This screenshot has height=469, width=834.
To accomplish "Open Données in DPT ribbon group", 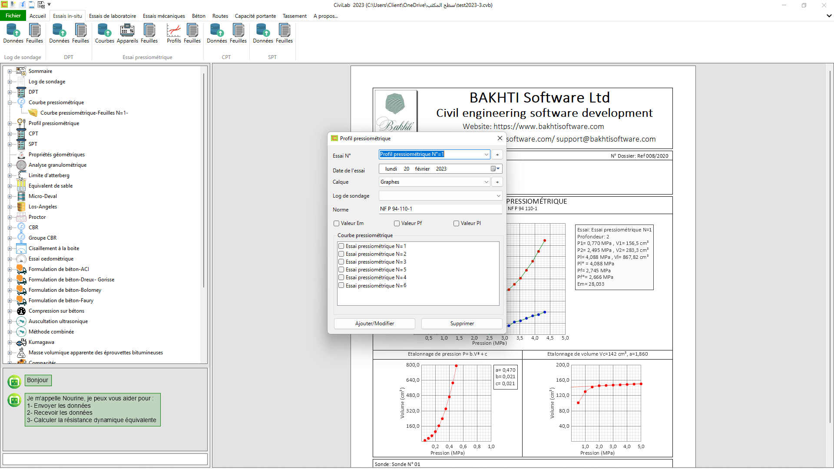I will 59,33.
